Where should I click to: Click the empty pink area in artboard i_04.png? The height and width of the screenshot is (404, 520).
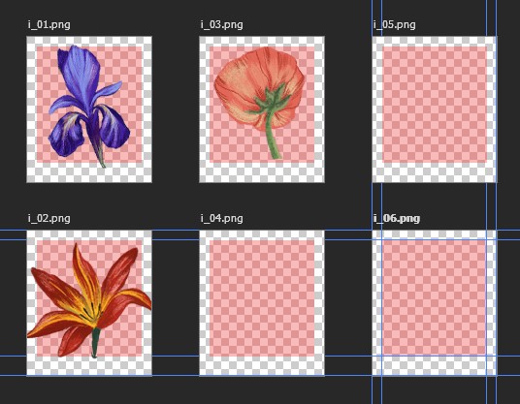tap(262, 298)
